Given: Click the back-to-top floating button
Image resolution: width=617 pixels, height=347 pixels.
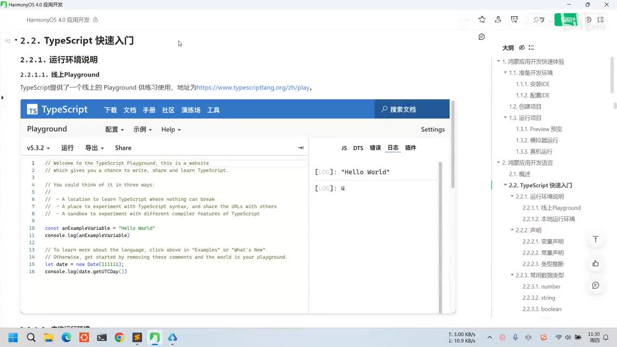Looking at the screenshot, I should pyautogui.click(x=595, y=240).
